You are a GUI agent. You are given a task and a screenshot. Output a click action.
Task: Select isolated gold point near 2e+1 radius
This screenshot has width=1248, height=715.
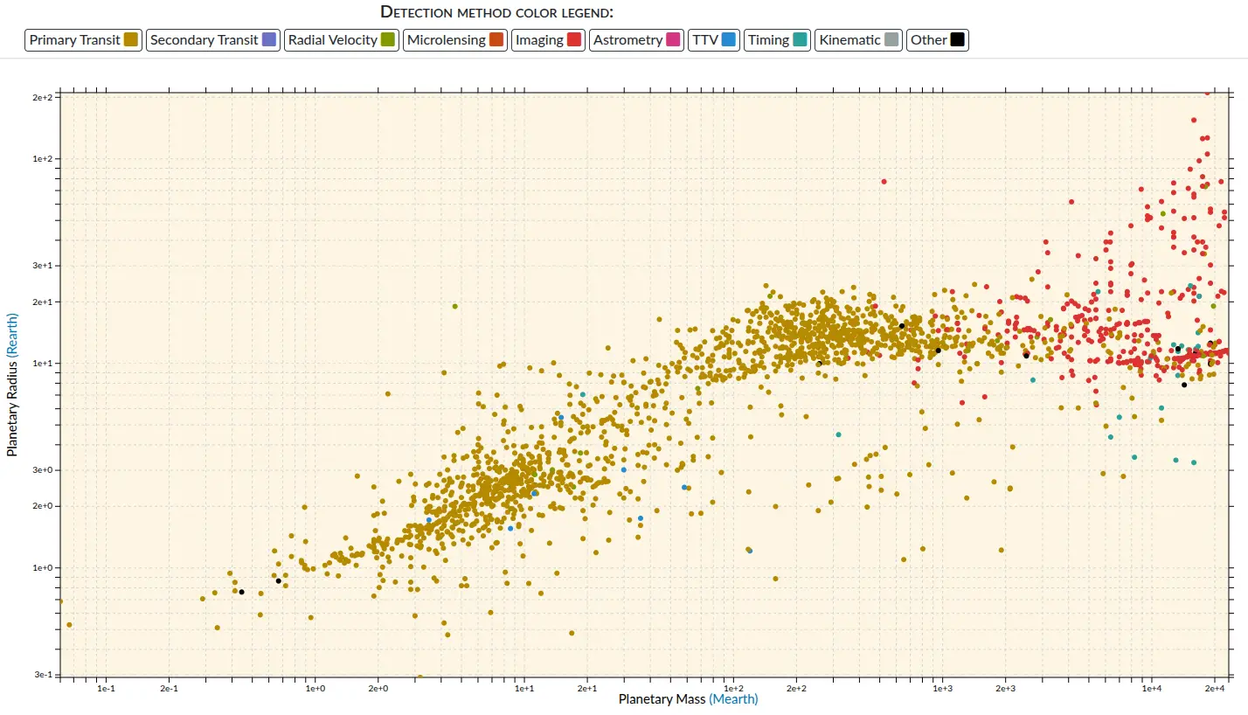click(x=454, y=306)
